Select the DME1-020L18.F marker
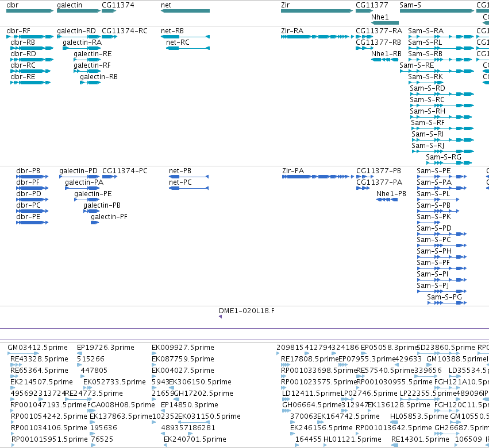489x448 pixels. [221, 317]
